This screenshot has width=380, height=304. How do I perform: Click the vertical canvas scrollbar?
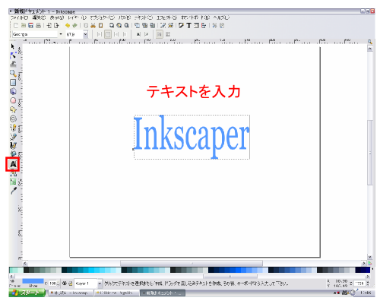click(370, 153)
